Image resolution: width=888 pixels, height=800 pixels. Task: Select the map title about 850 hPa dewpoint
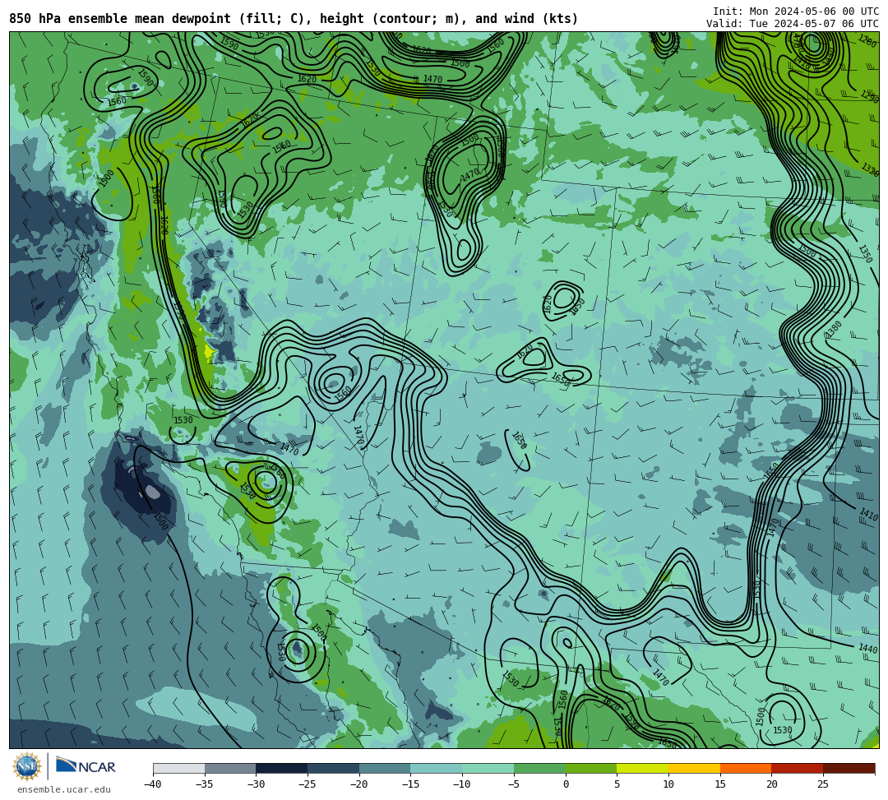click(294, 19)
